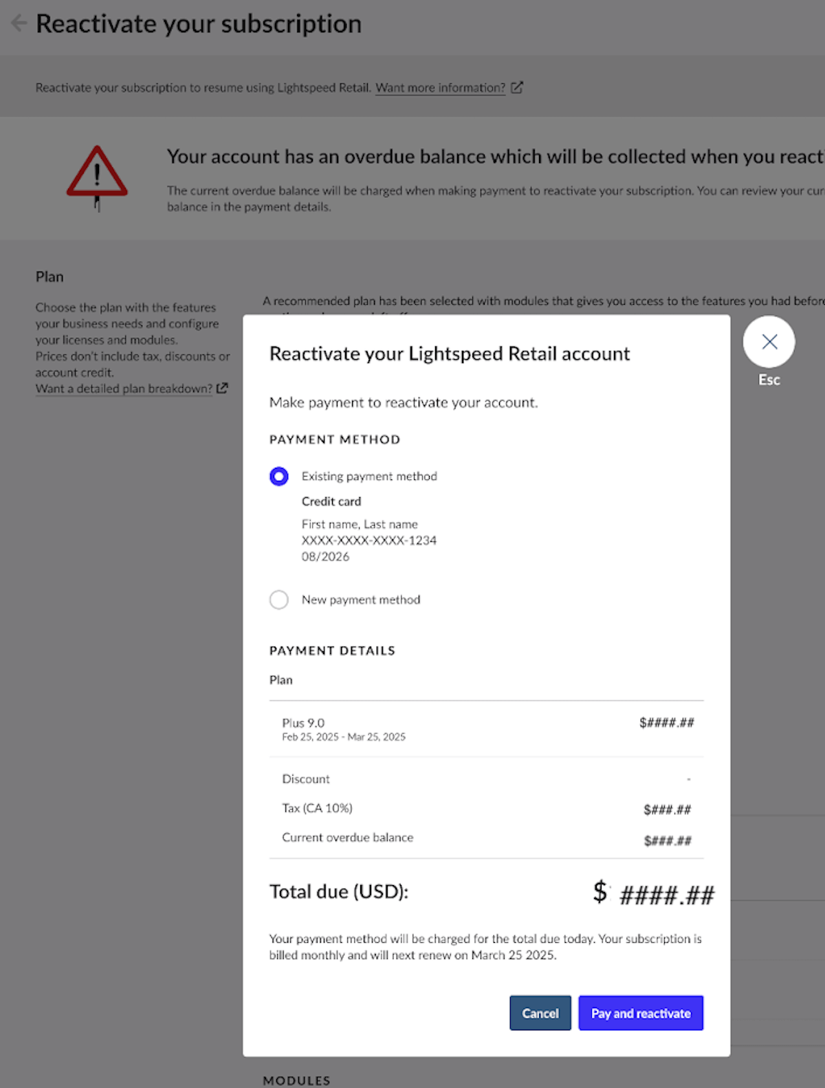Select the Existing payment method radio button
The image size is (825, 1088).
pos(279,476)
